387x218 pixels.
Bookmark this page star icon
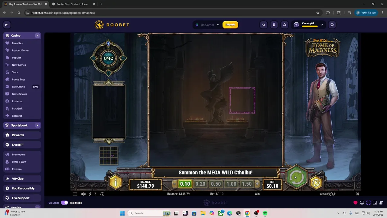(318, 13)
